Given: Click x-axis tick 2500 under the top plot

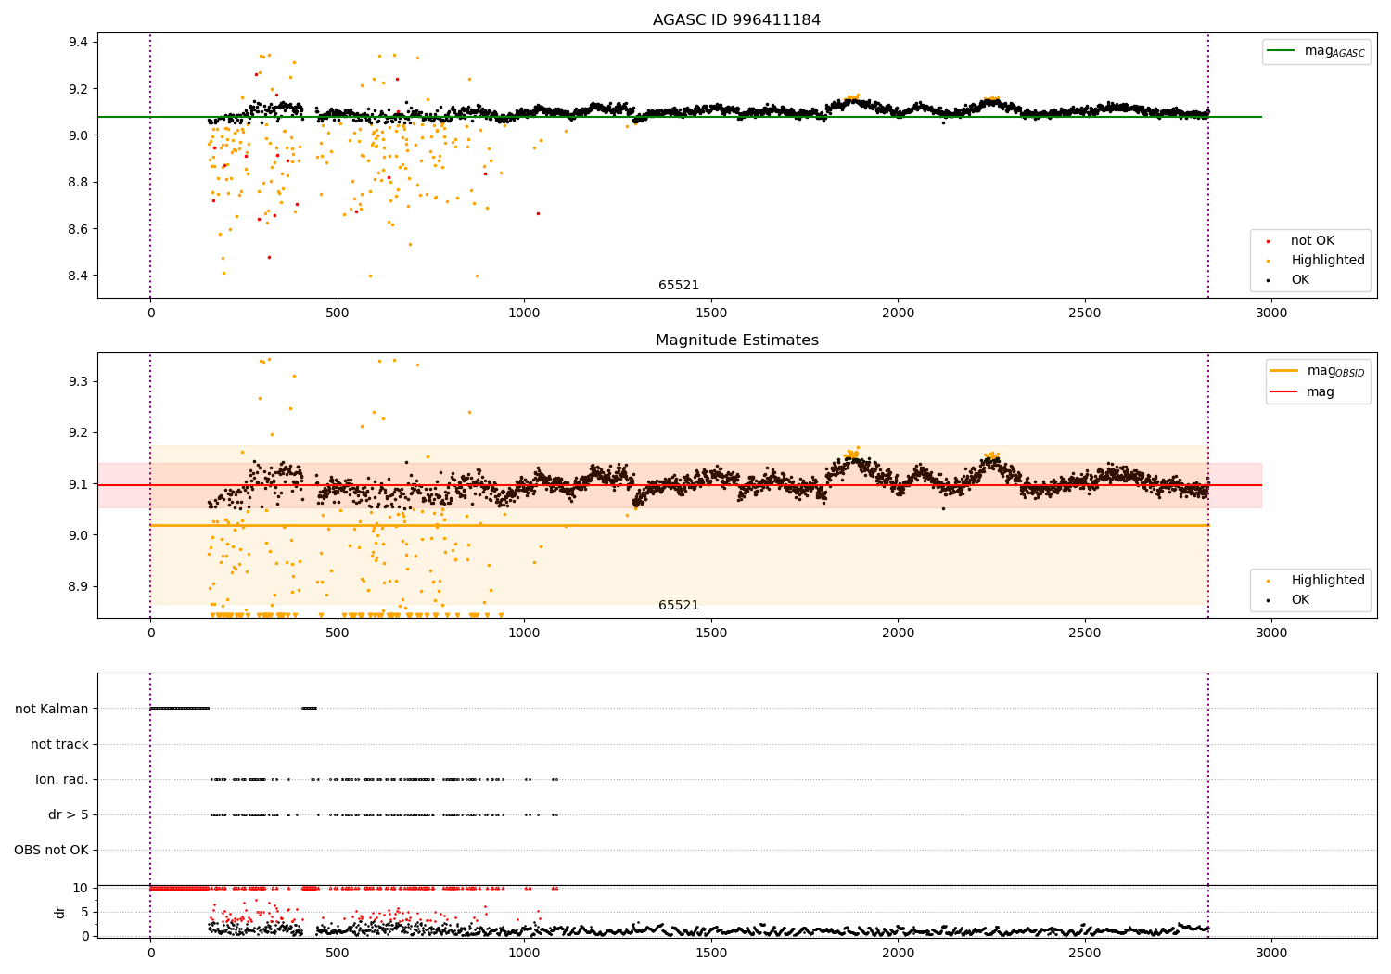Looking at the screenshot, I should point(1085,313).
